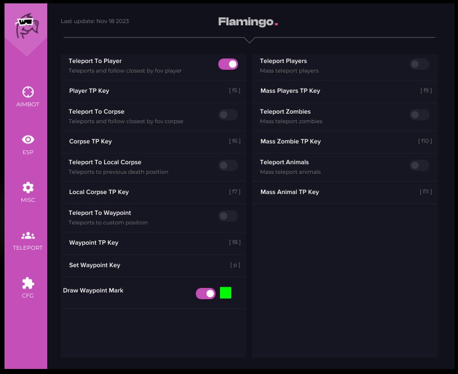Screen dimensions: 458x374
Task: Change the Mass Animal TP Key f11 binding
Action: click(x=426, y=192)
